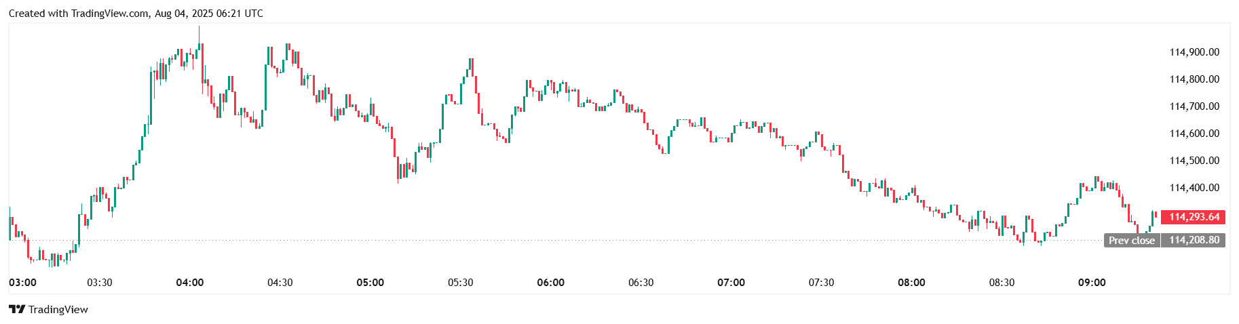This screenshot has width=1239, height=324.
Task: Click the previous close value 114,208.80
Action: coord(1194,240)
